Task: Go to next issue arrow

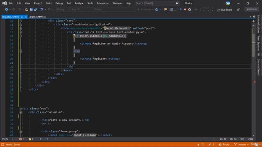Action: coord(47,139)
